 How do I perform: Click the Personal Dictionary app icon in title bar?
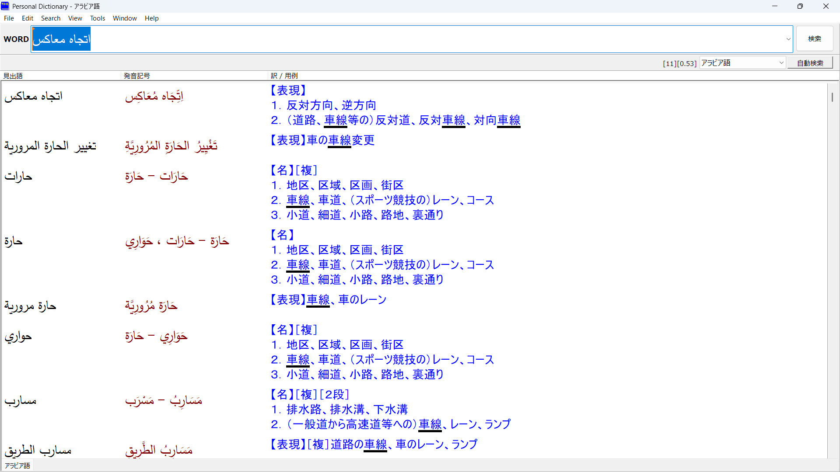tap(5, 6)
